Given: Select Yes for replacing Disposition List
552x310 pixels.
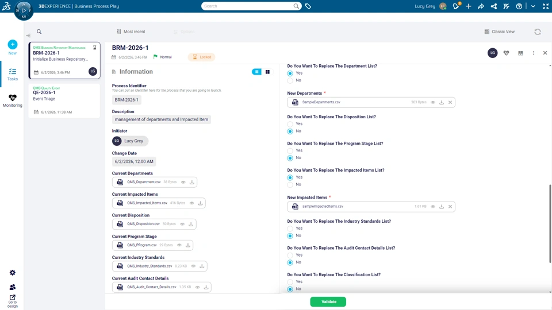Looking at the screenshot, I should click(290, 124).
